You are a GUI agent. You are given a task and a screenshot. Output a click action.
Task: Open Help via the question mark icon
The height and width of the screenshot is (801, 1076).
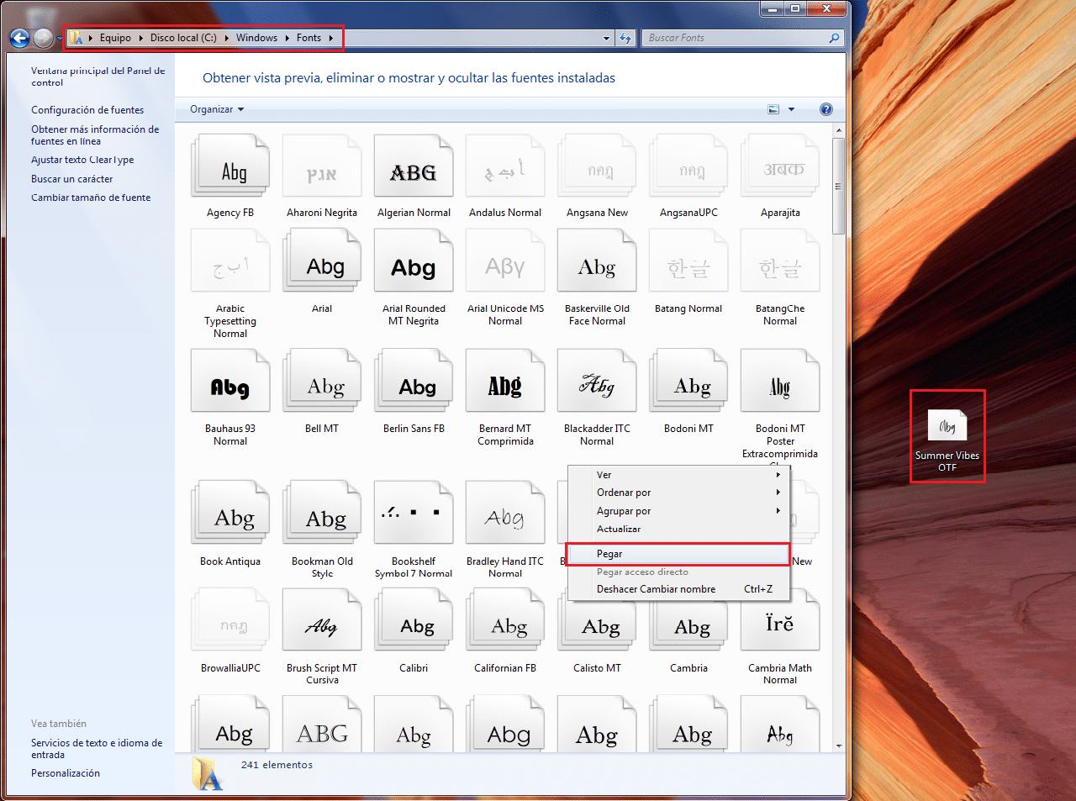(x=825, y=109)
